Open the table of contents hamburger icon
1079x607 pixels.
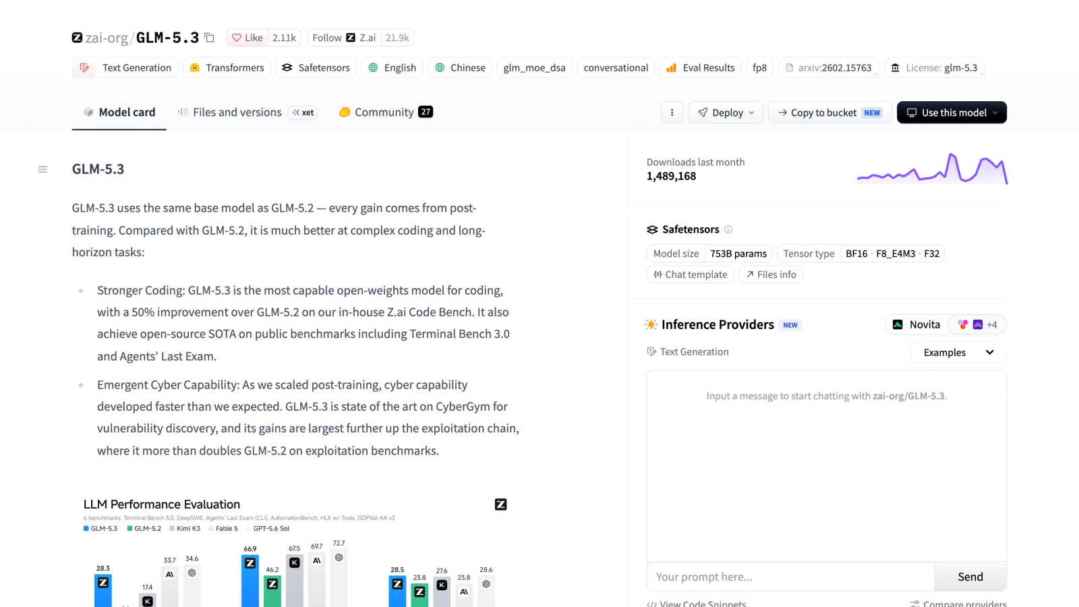tap(42, 169)
